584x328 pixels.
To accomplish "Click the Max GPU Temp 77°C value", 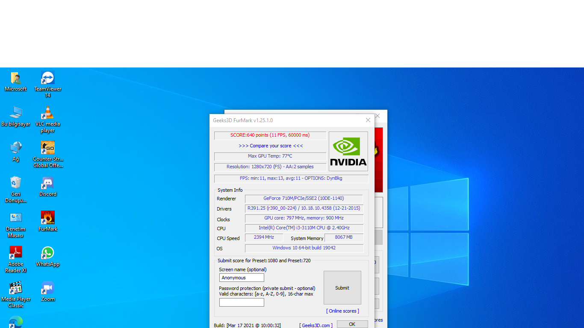I will tap(270, 156).
